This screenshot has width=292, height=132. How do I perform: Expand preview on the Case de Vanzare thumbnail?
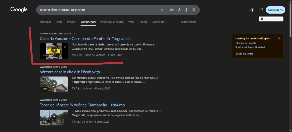pyautogui.click(x=65, y=46)
